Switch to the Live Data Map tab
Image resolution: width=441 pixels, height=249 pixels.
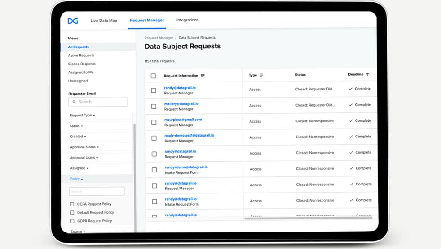(104, 21)
